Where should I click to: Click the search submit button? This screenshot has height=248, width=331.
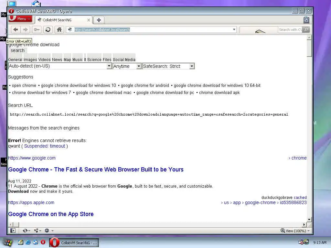click(x=18, y=50)
